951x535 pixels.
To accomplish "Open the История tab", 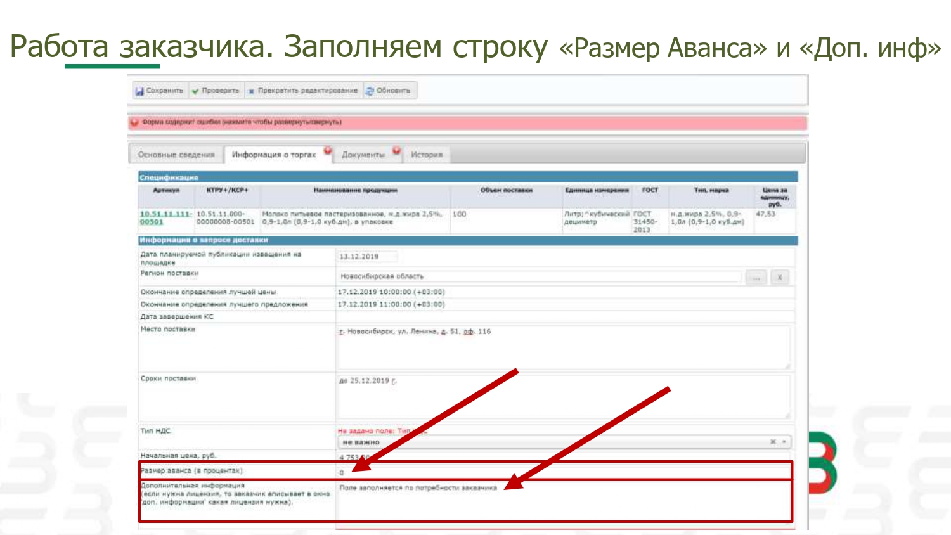I will pos(426,155).
